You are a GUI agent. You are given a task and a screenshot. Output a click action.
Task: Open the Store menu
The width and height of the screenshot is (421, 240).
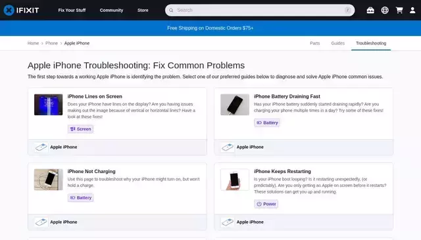click(143, 10)
